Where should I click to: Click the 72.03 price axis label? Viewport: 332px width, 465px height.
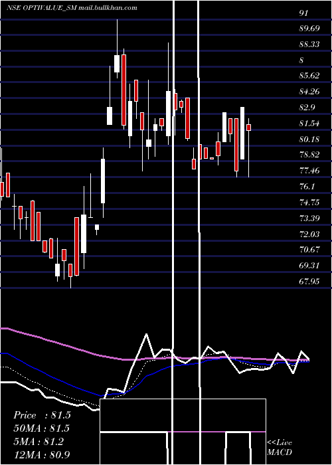[309, 234]
